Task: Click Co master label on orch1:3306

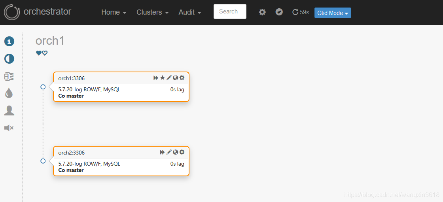Action: [71, 96]
